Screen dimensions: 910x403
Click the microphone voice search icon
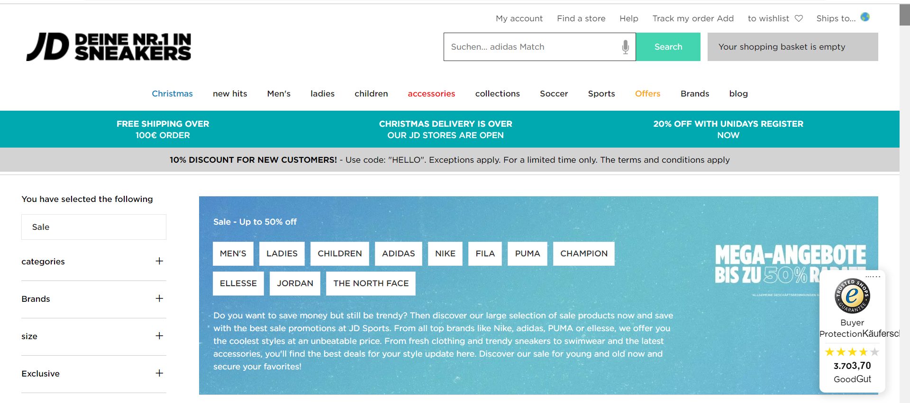(625, 47)
